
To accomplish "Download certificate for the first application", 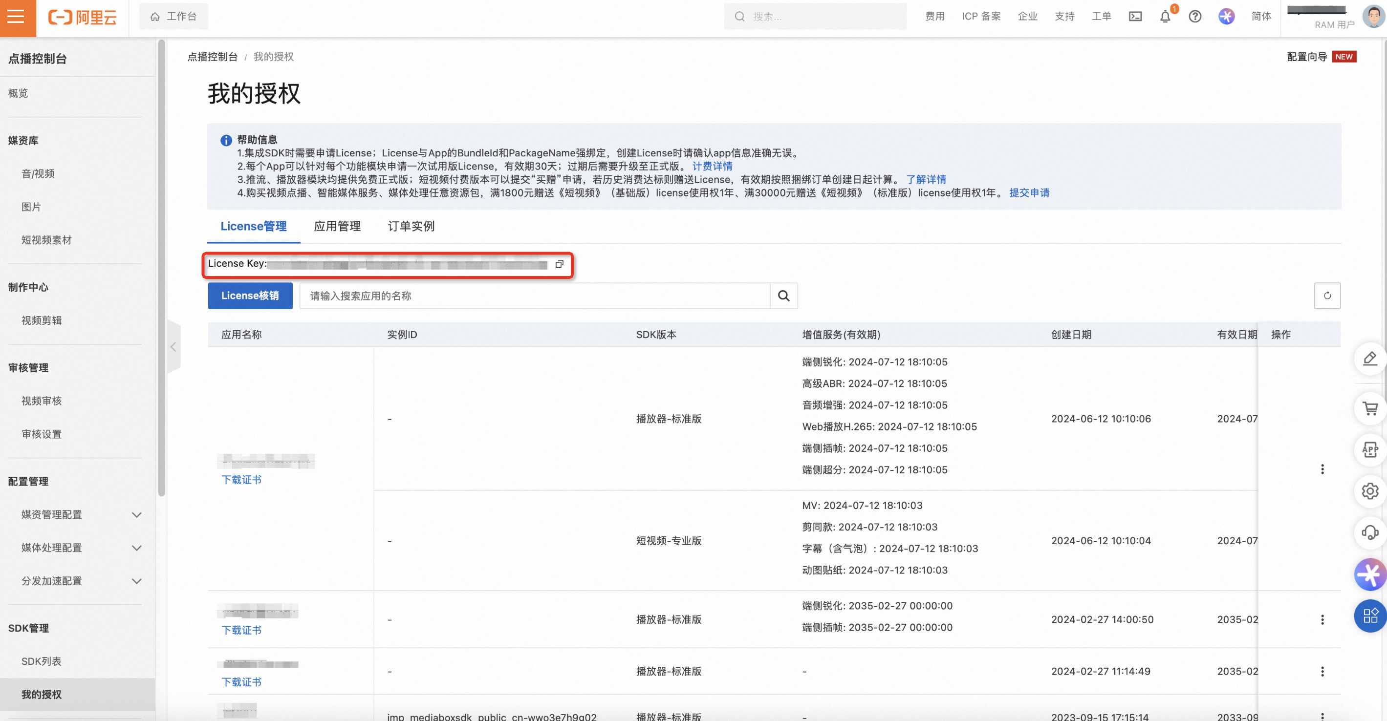I will 241,480.
